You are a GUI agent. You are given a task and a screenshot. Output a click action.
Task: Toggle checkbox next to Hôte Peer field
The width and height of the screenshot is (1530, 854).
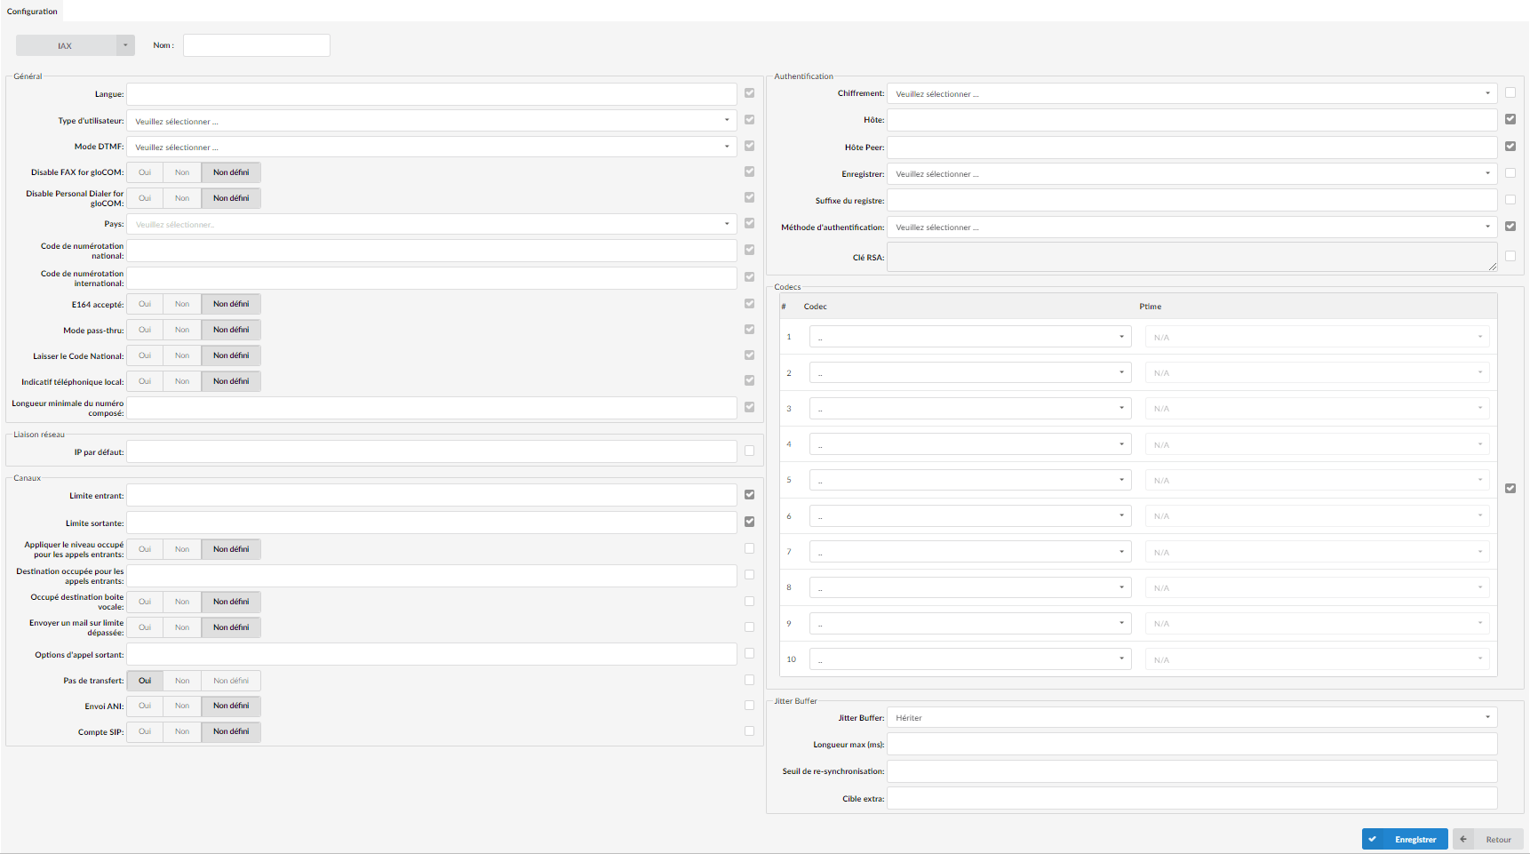coord(1510,146)
